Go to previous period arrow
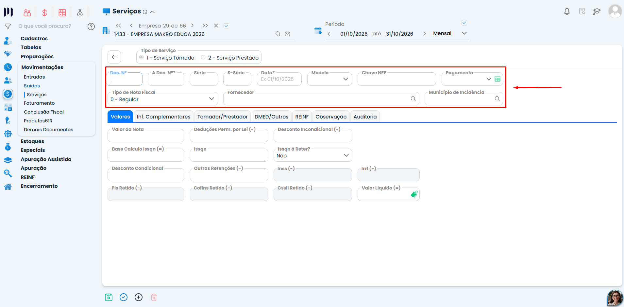This screenshot has height=307, width=624. pos(329,34)
